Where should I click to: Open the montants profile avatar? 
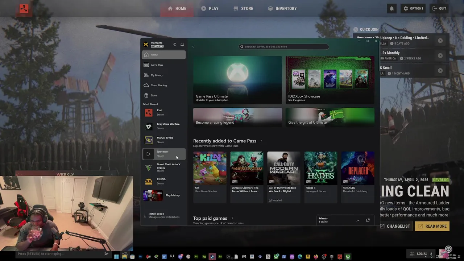[146, 45]
